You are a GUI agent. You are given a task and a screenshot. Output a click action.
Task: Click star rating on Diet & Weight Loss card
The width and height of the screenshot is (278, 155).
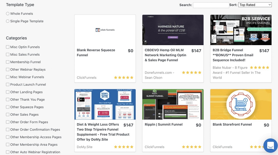pos(124,147)
